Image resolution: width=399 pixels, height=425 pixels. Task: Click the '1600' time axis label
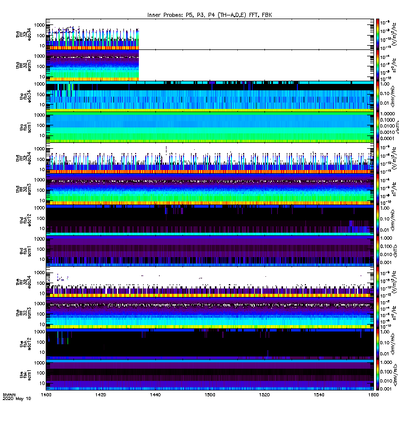pos(373,395)
